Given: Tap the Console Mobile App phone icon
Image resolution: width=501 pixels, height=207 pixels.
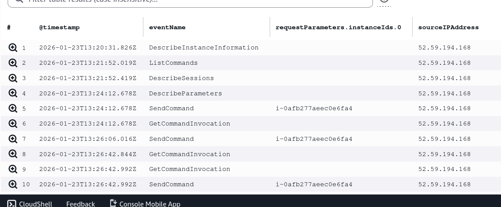Looking at the screenshot, I should [x=114, y=203].
